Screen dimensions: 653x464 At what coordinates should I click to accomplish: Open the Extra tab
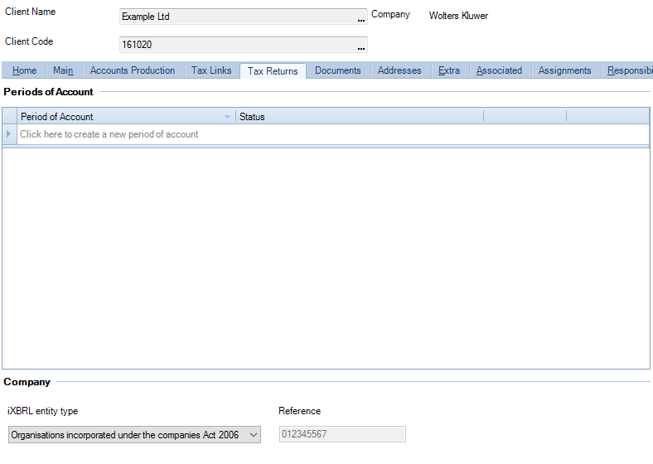tap(449, 70)
